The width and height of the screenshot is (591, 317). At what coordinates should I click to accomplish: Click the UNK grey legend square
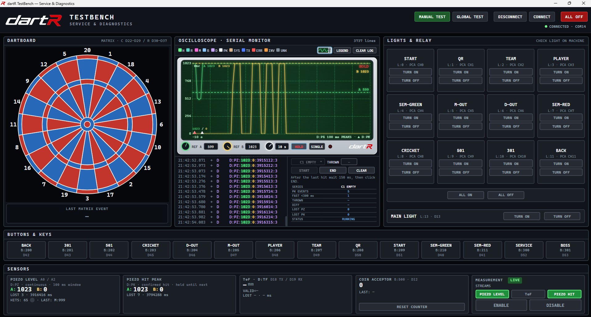pos(278,50)
